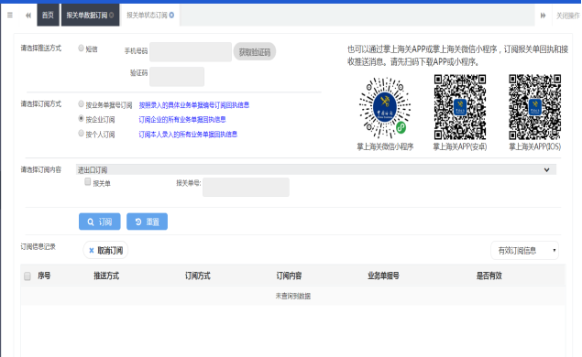
Task: Toggle the select-all checkbox in table header
Action: tap(27, 276)
